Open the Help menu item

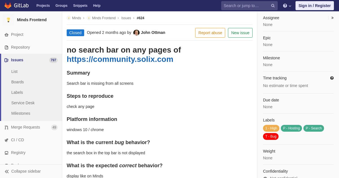(x=97, y=6)
